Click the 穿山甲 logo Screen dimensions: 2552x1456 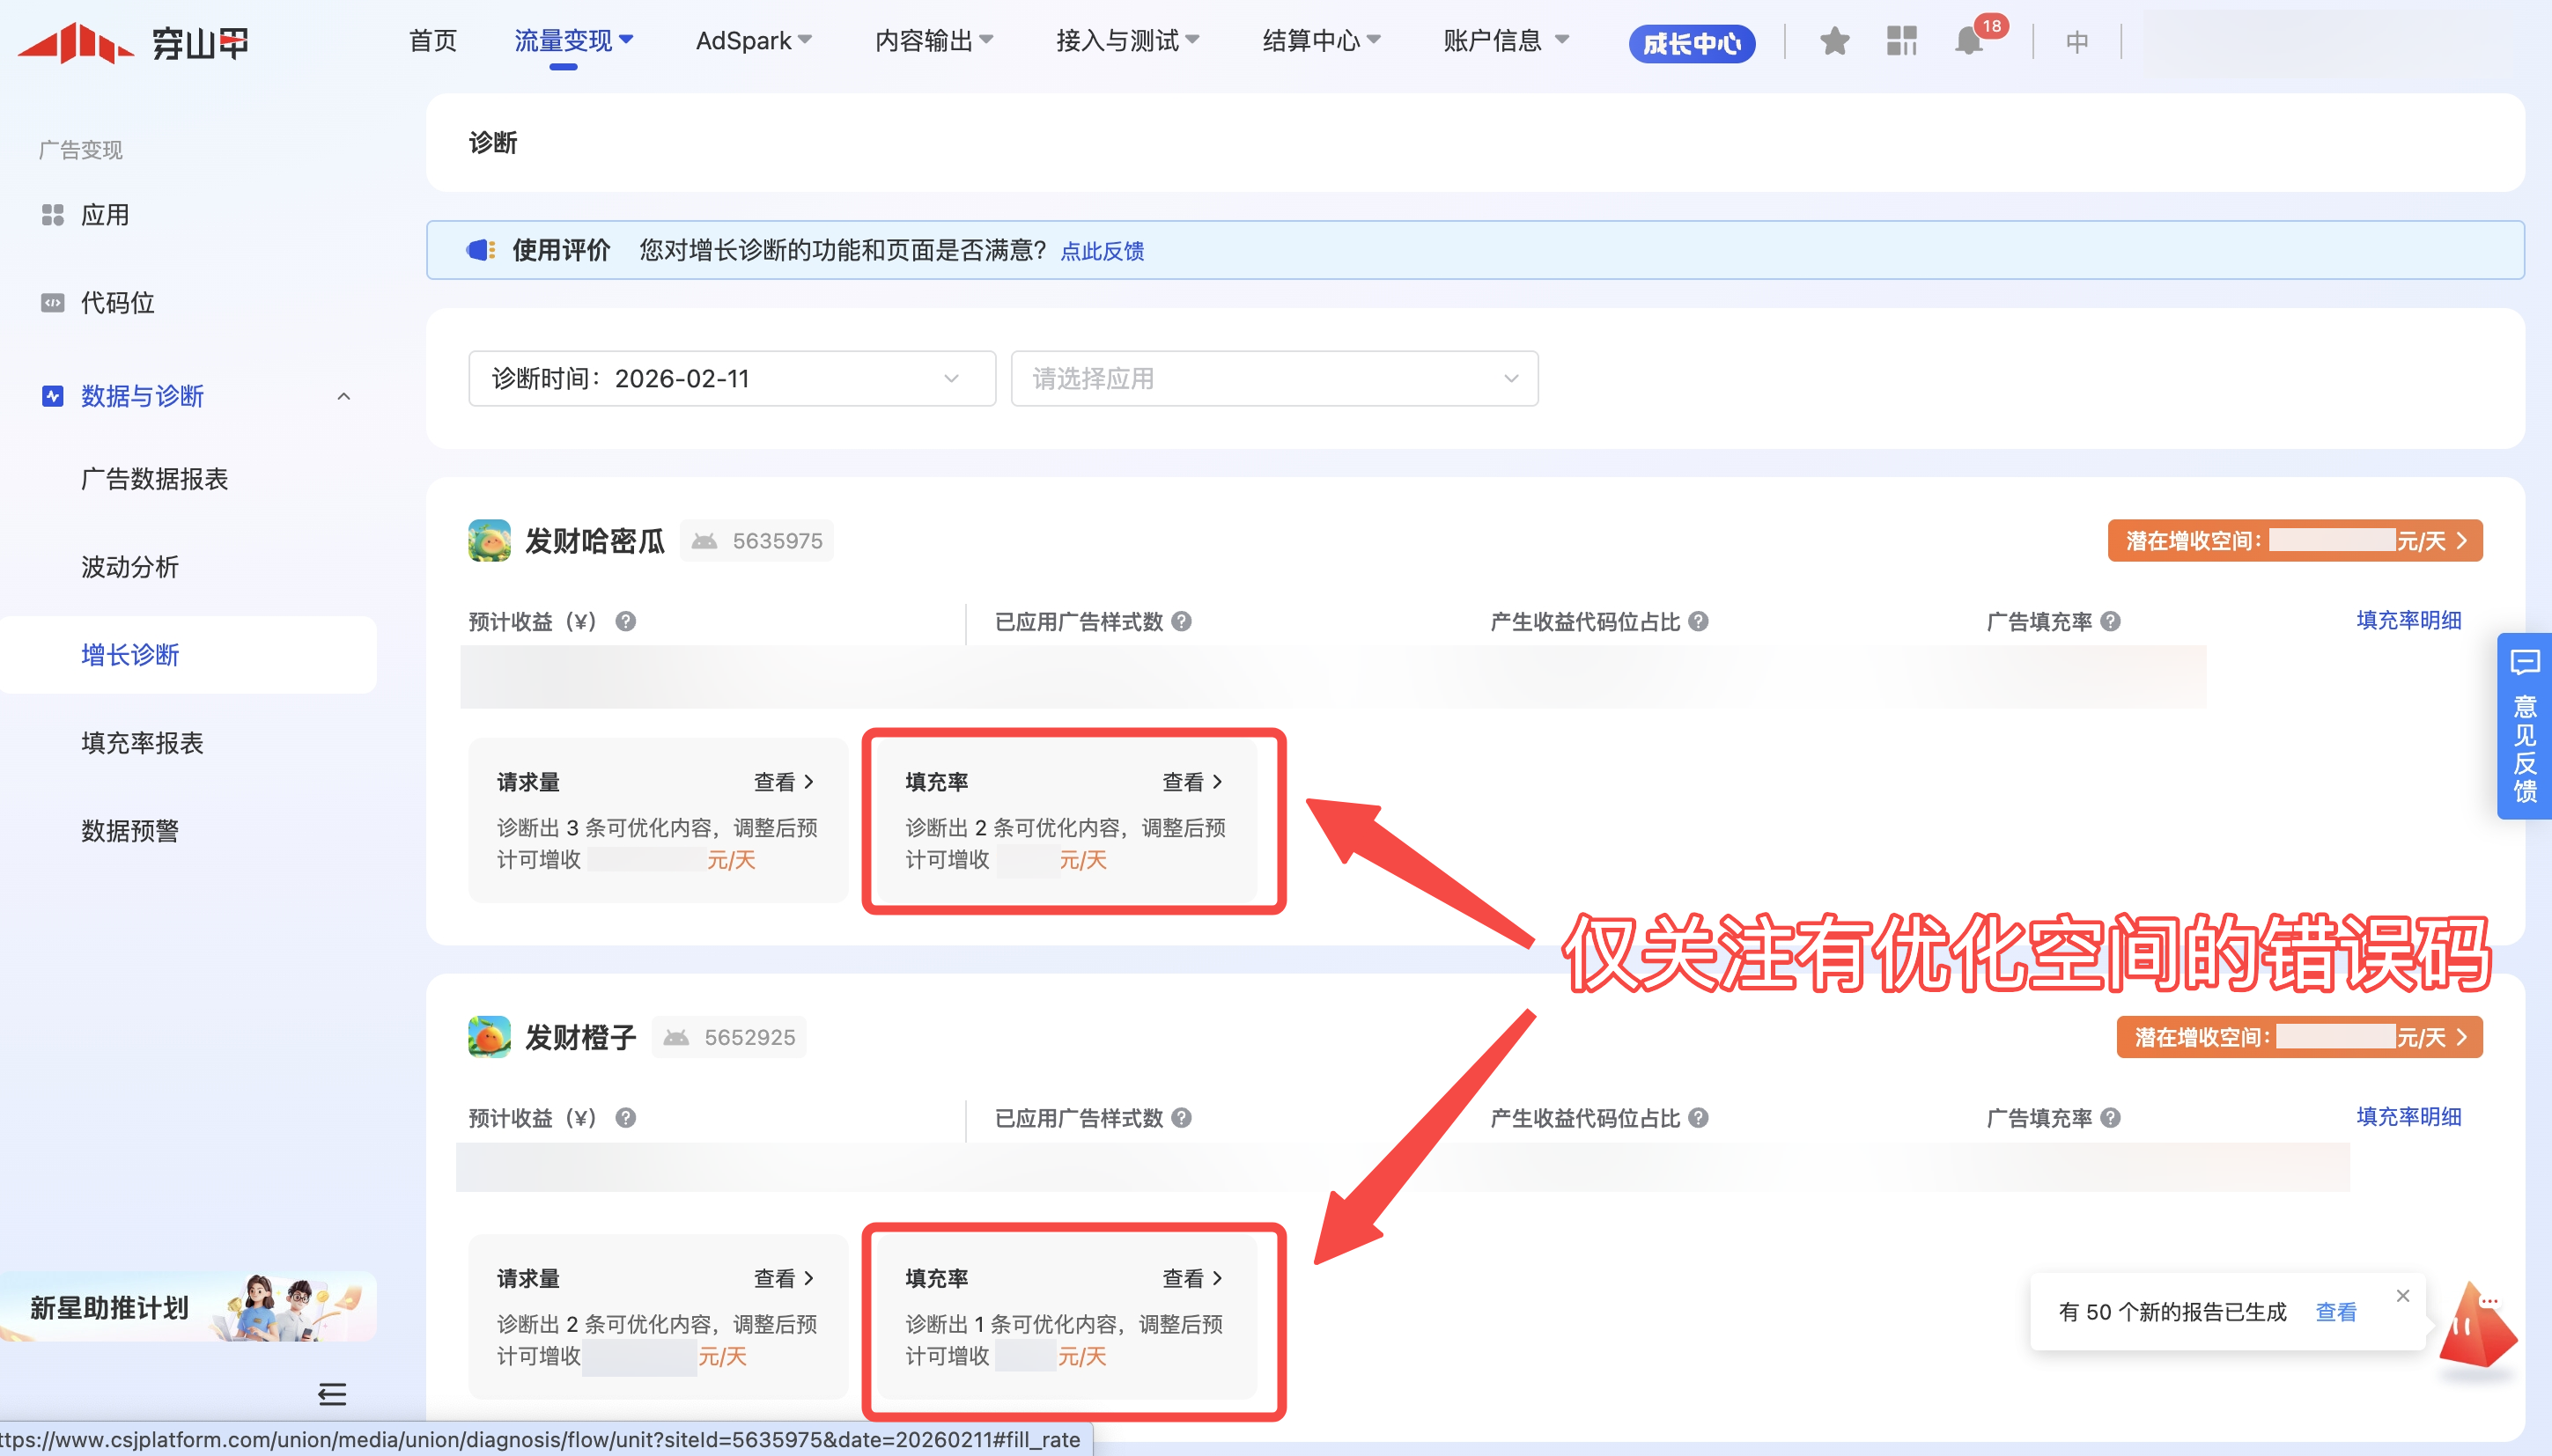click(134, 42)
